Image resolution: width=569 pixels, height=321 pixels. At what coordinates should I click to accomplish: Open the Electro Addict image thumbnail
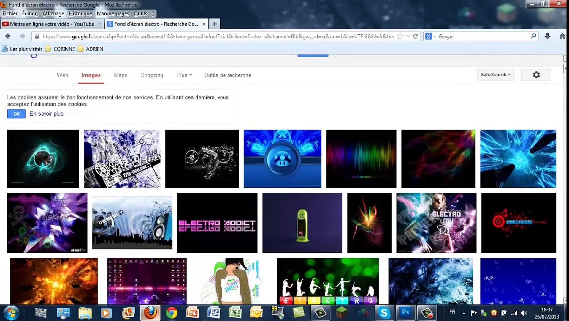click(217, 223)
